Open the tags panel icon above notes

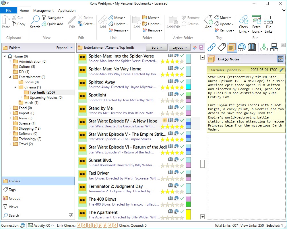click(222, 47)
